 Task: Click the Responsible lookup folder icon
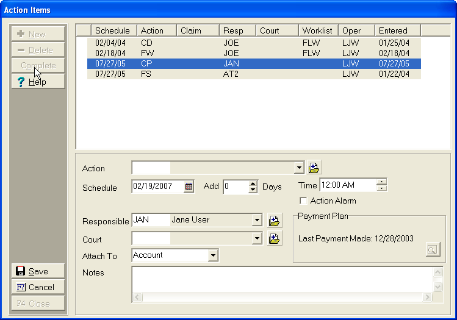coord(275,221)
